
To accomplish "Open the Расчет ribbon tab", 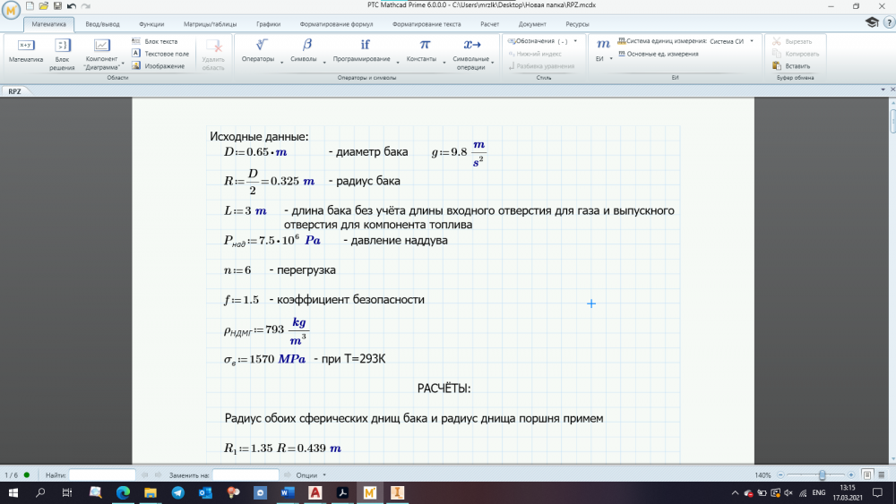I will pos(490,24).
